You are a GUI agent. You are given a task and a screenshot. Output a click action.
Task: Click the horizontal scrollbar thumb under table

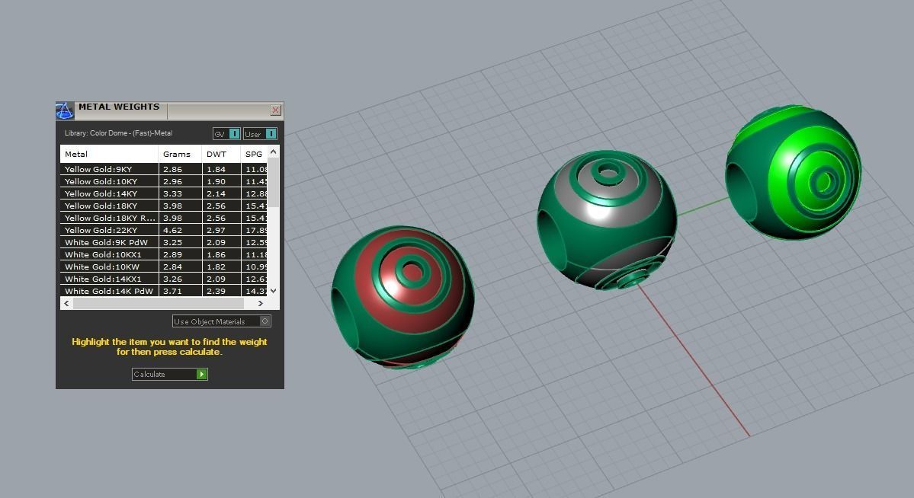pos(158,304)
